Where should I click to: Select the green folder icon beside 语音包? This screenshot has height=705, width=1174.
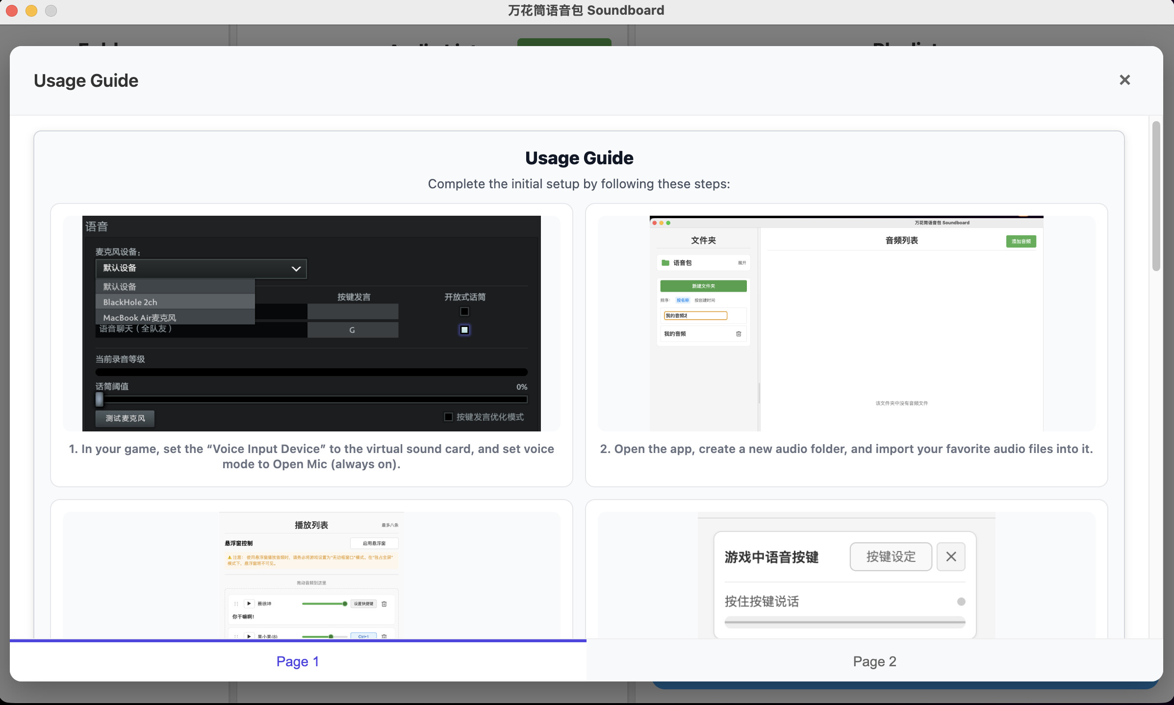point(665,263)
